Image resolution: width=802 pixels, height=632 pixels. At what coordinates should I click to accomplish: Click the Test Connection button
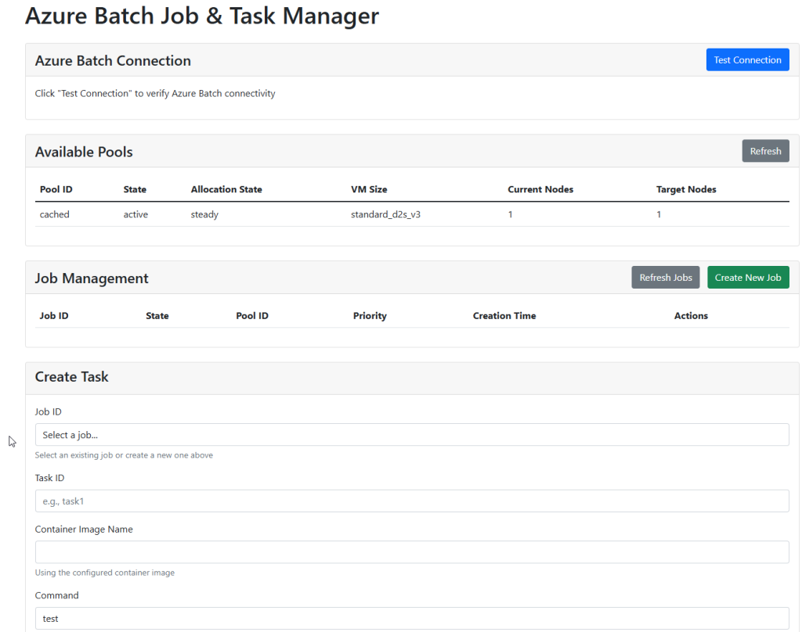[x=747, y=59]
